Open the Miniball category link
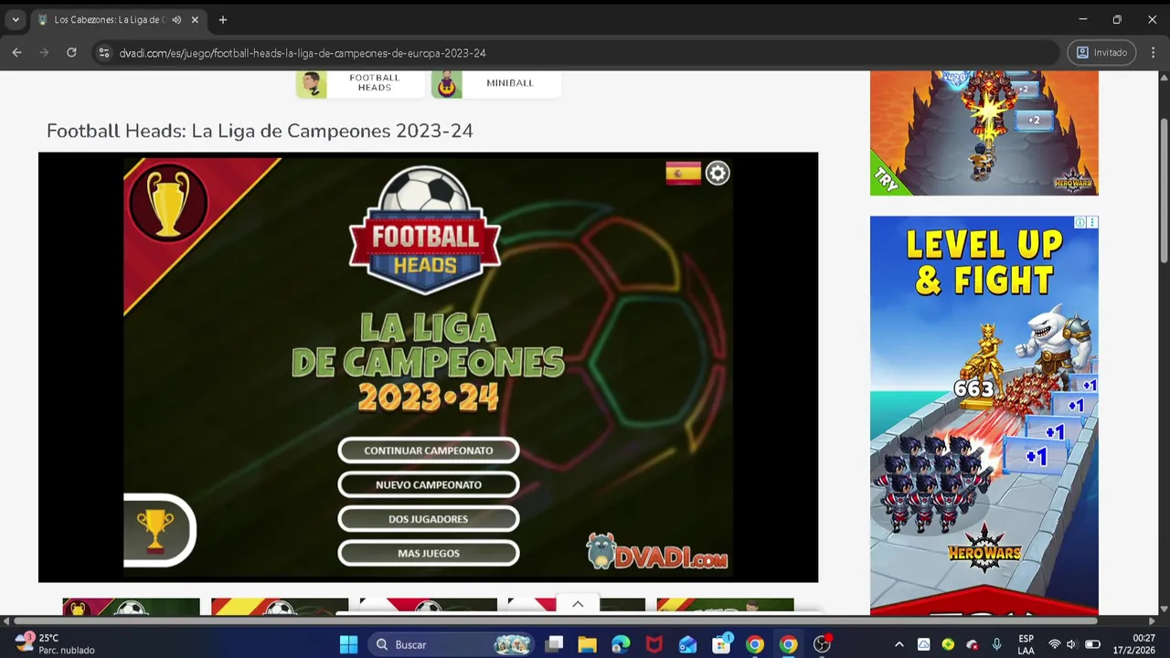The height and width of the screenshot is (658, 1170). 510,83
